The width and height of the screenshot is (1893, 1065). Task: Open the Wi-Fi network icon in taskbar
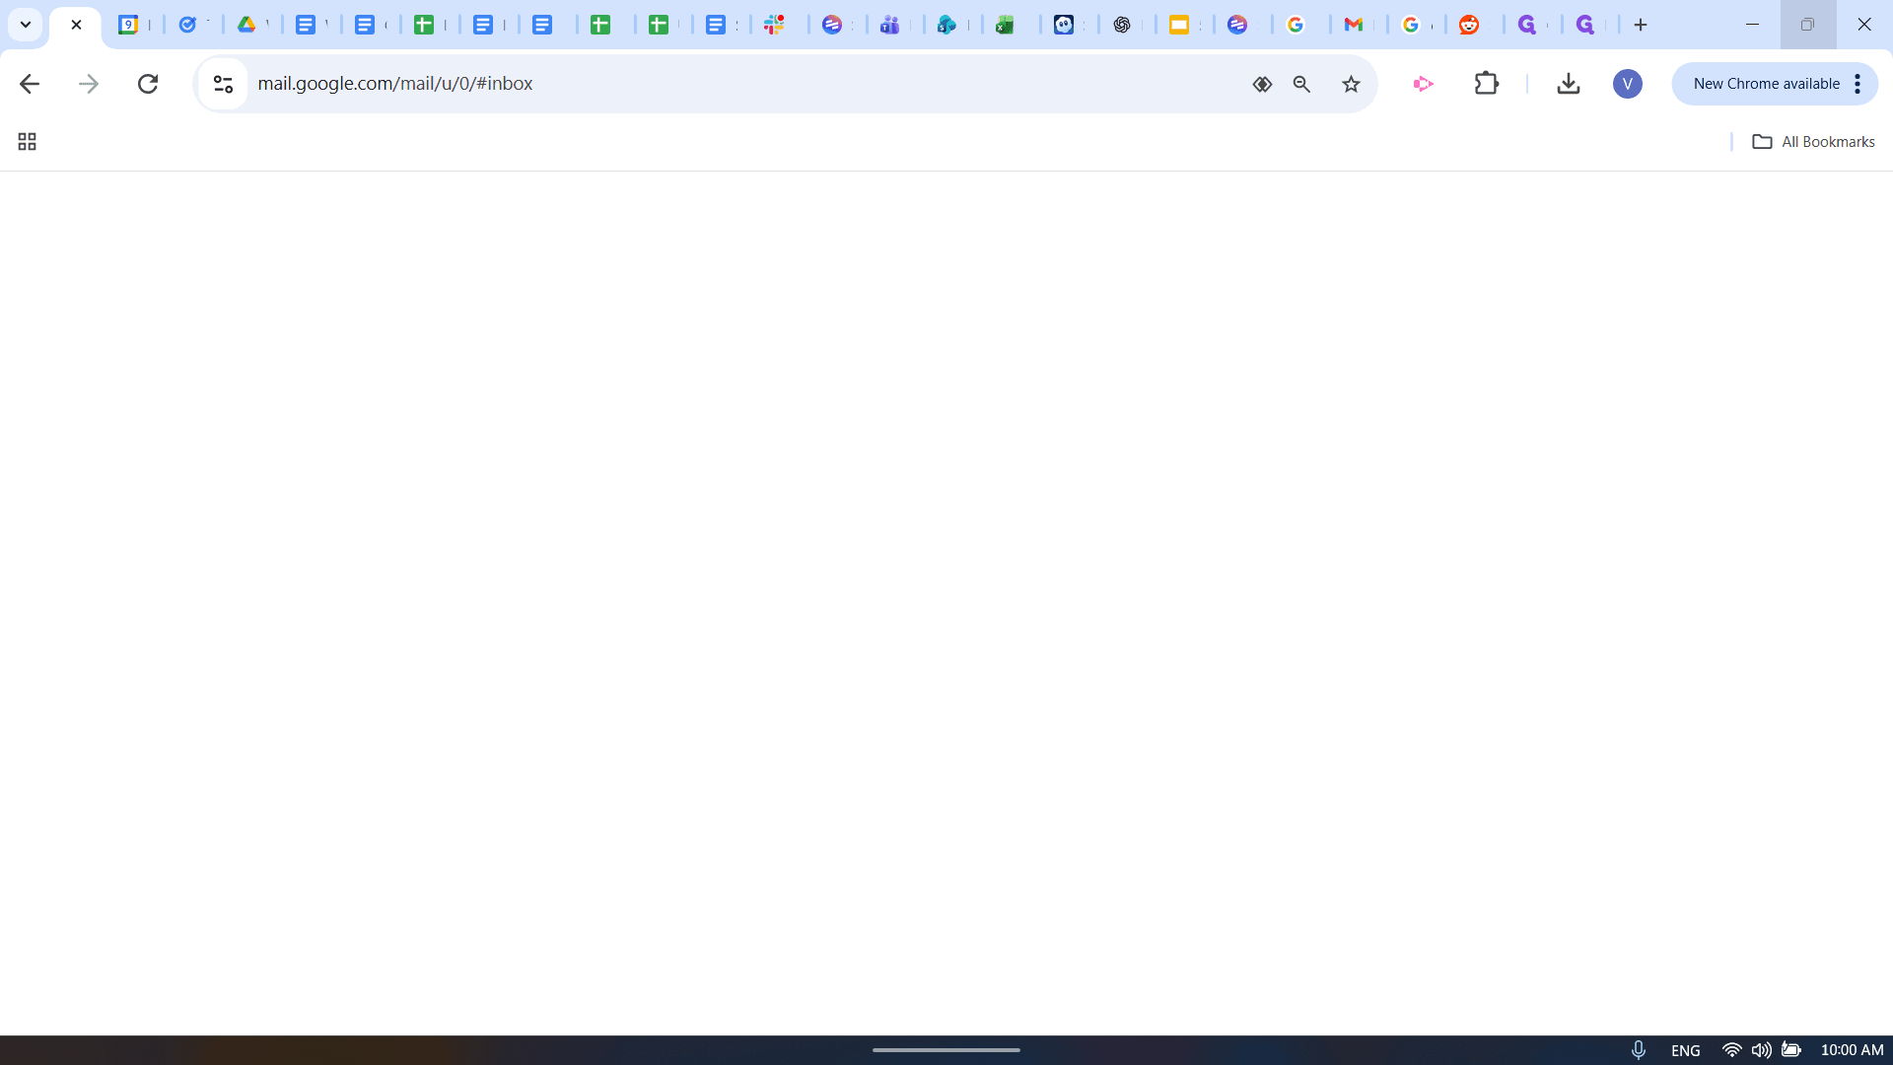tap(1731, 1050)
